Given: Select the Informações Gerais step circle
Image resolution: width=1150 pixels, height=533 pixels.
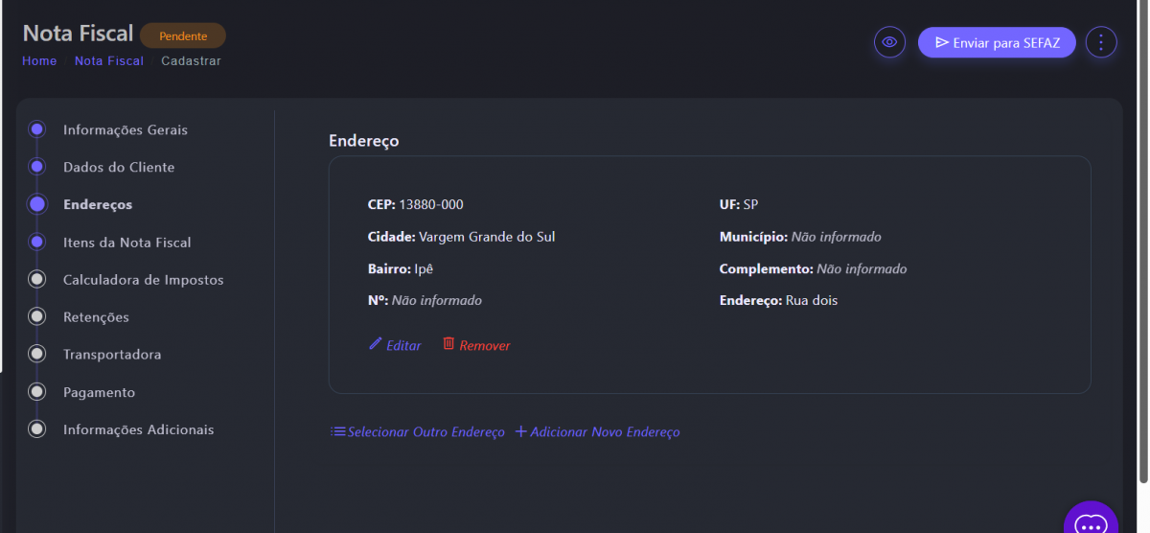Looking at the screenshot, I should [37, 129].
